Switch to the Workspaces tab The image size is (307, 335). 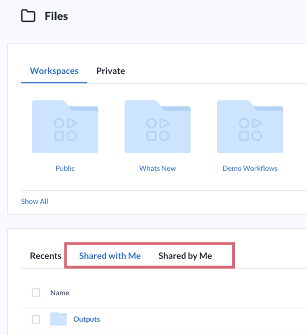(x=54, y=71)
